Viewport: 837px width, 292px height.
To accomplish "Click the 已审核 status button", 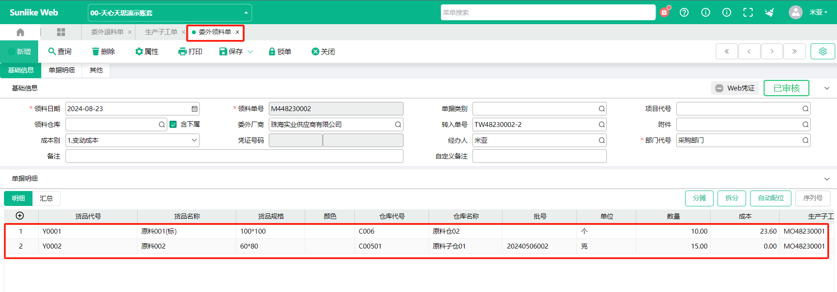I will [x=786, y=88].
